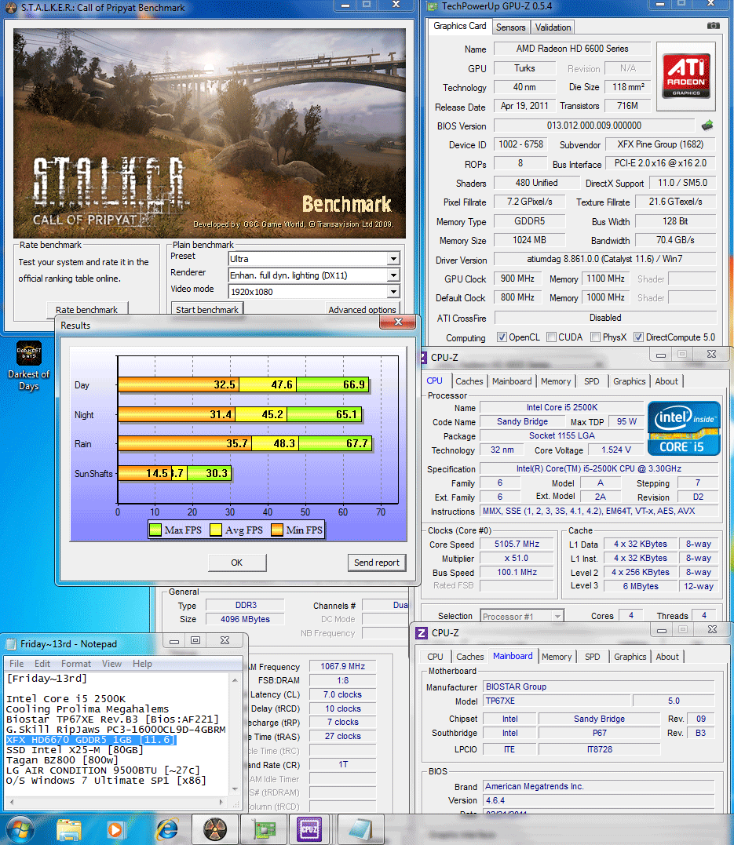Screen dimensions: 734x845
Task: Click the Notepad title bar icon
Action: (11, 644)
